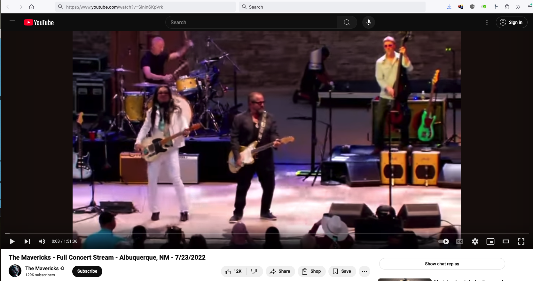Open the browser extensions puzzle icon
Screen dimensions: 533x281
[507, 7]
